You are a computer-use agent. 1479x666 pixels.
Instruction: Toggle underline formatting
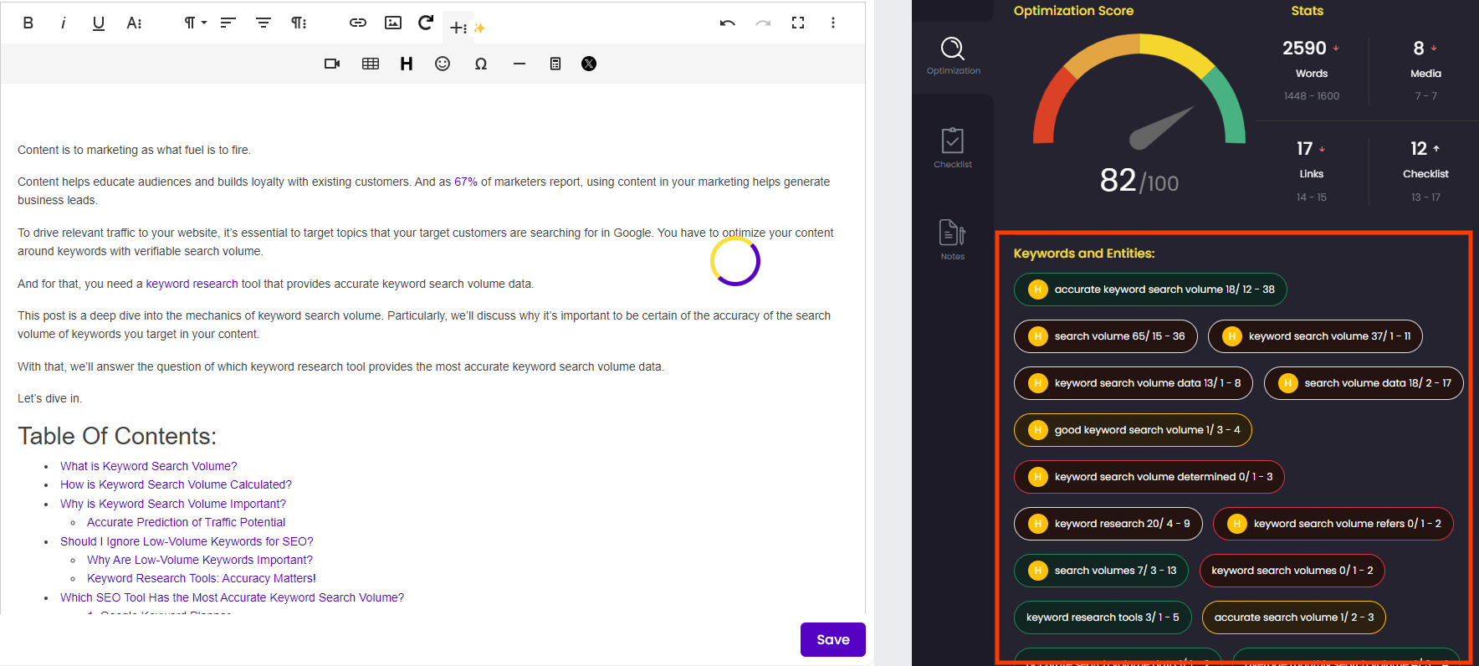(99, 23)
